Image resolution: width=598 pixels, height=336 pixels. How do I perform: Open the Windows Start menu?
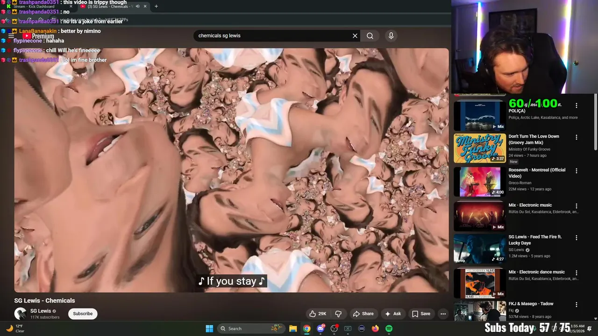[209, 329]
